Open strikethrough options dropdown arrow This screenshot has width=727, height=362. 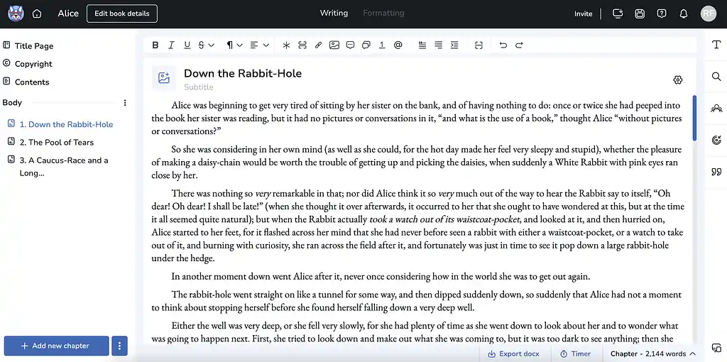tap(212, 45)
